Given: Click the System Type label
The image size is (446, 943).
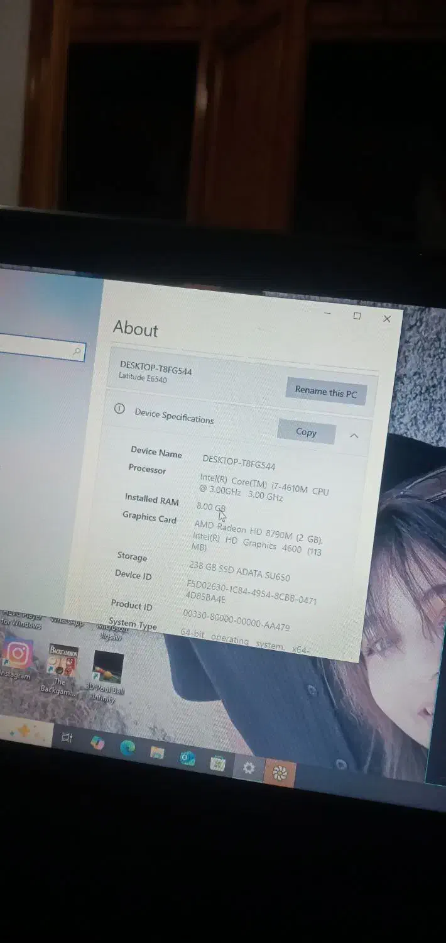Looking at the screenshot, I should [x=133, y=625].
